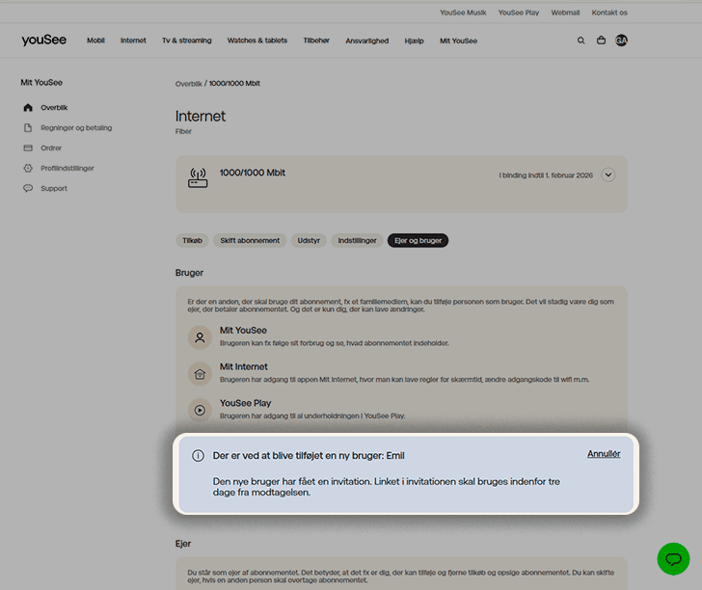This screenshot has width=702, height=590.
Task: Open the user account avatar
Action: point(621,40)
